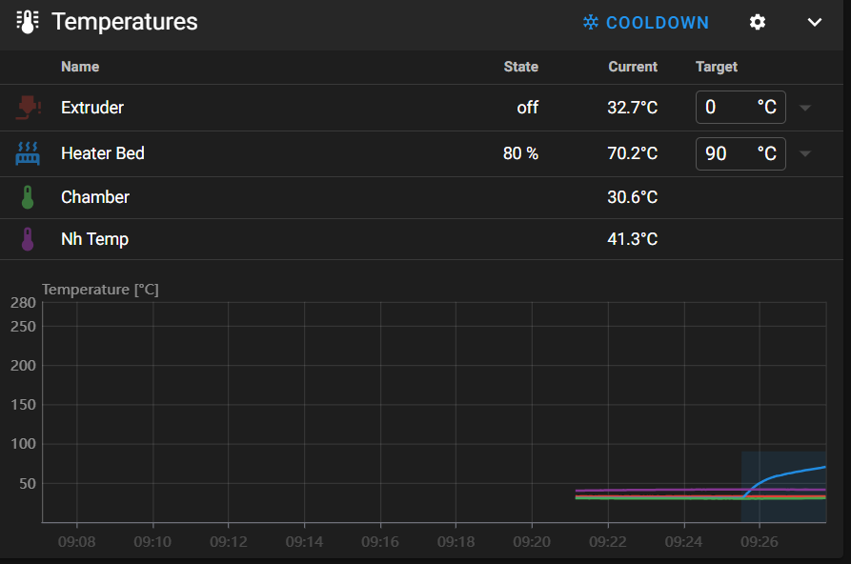The width and height of the screenshot is (851, 564).
Task: Click the Heater Bed 80 % state value
Action: (x=520, y=153)
